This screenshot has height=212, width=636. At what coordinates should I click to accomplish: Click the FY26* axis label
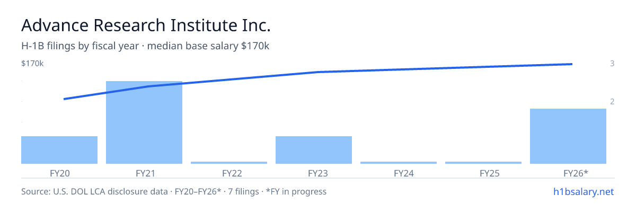[568, 173]
